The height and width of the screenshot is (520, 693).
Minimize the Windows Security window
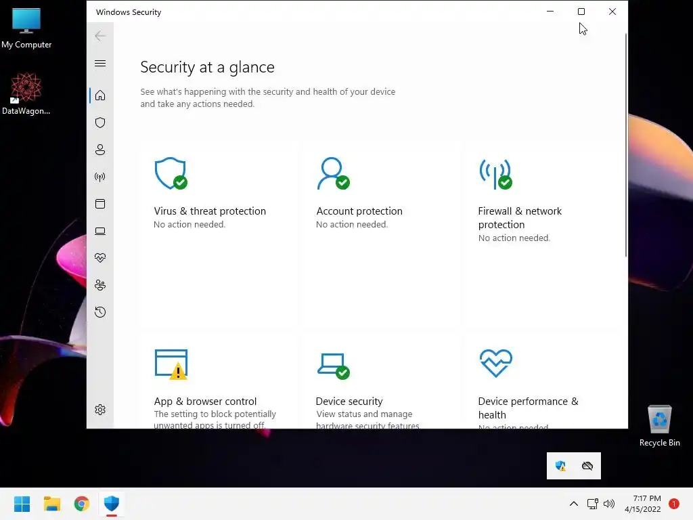click(550, 12)
